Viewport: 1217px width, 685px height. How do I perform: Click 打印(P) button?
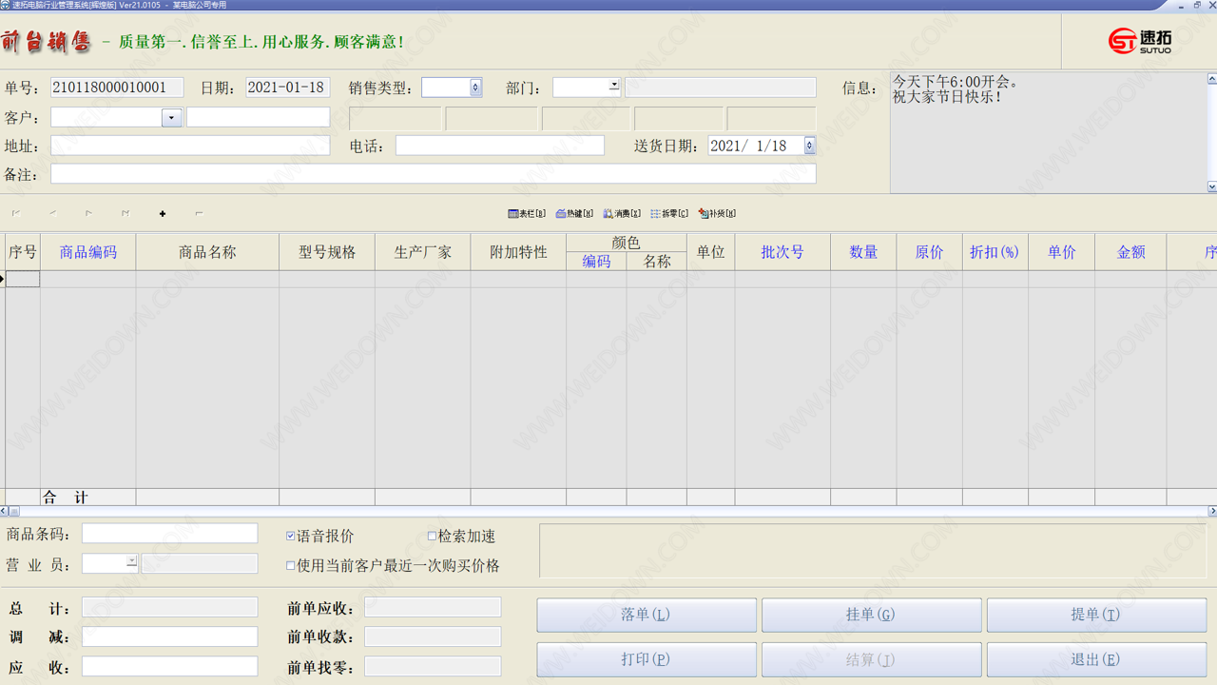(x=647, y=659)
